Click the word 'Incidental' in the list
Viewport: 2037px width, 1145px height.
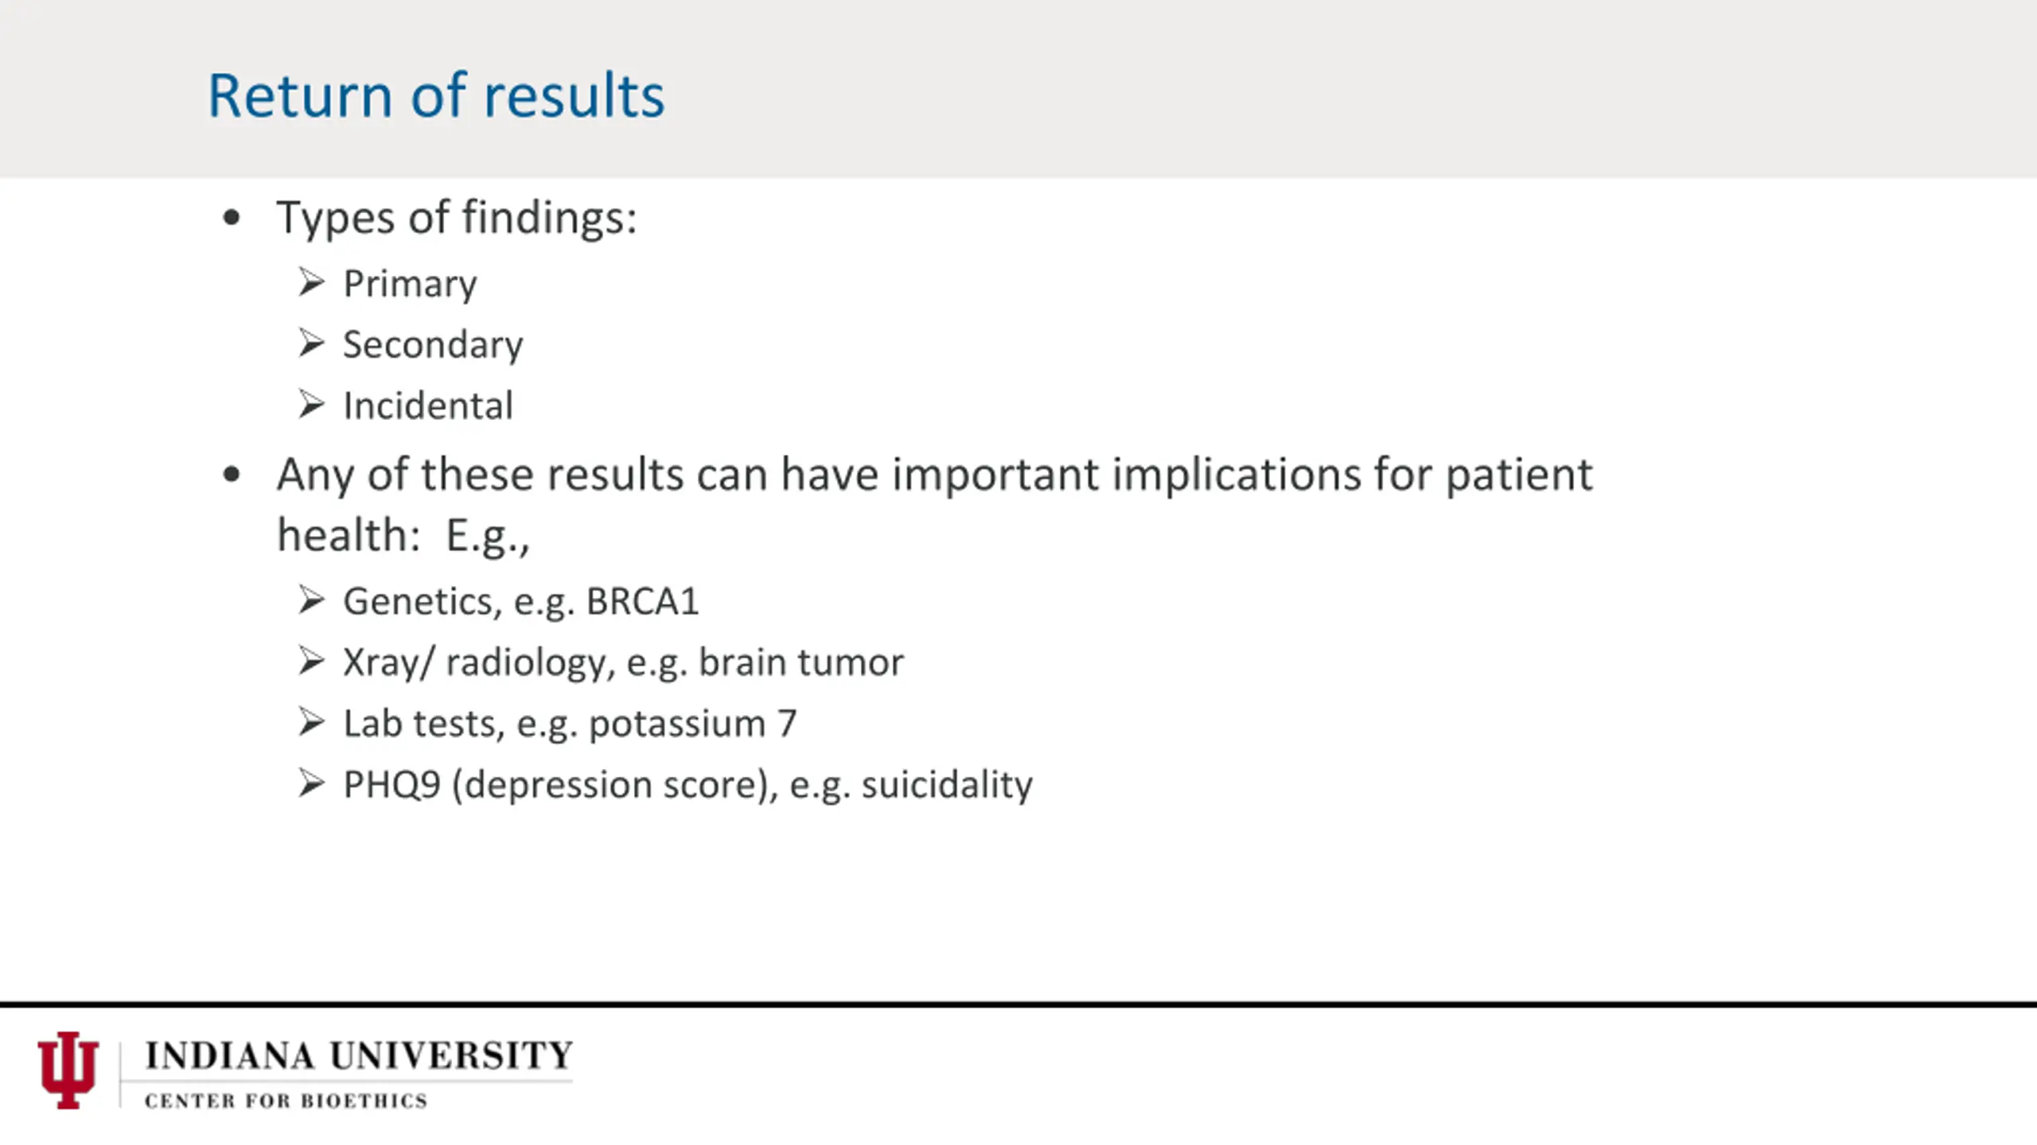(x=428, y=406)
